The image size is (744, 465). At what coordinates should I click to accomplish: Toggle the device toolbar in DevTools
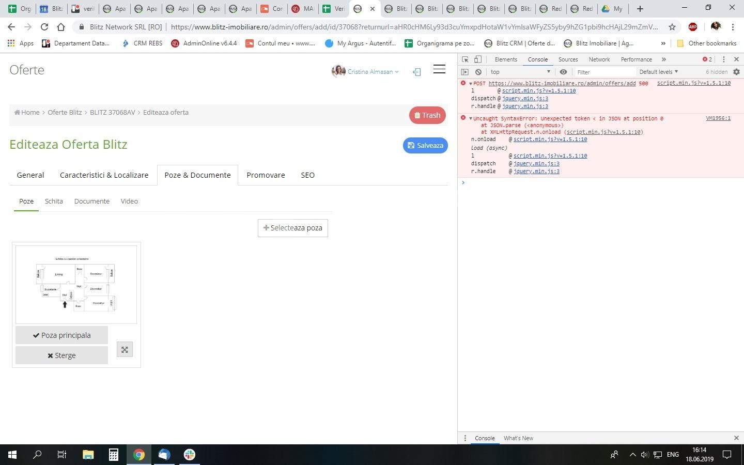(x=478, y=59)
